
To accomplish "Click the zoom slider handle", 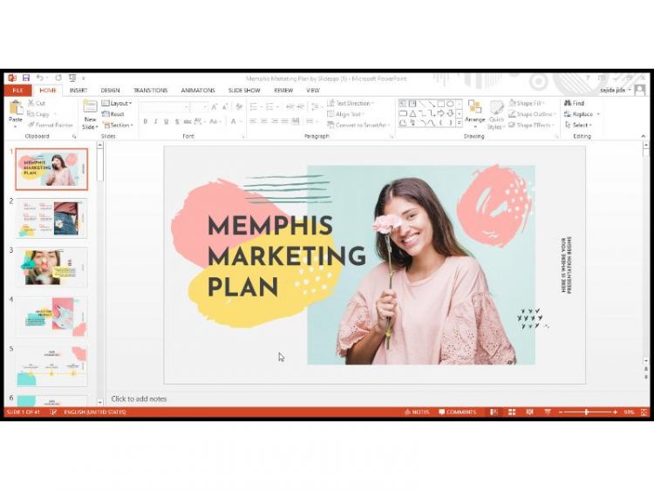I will tap(587, 412).
